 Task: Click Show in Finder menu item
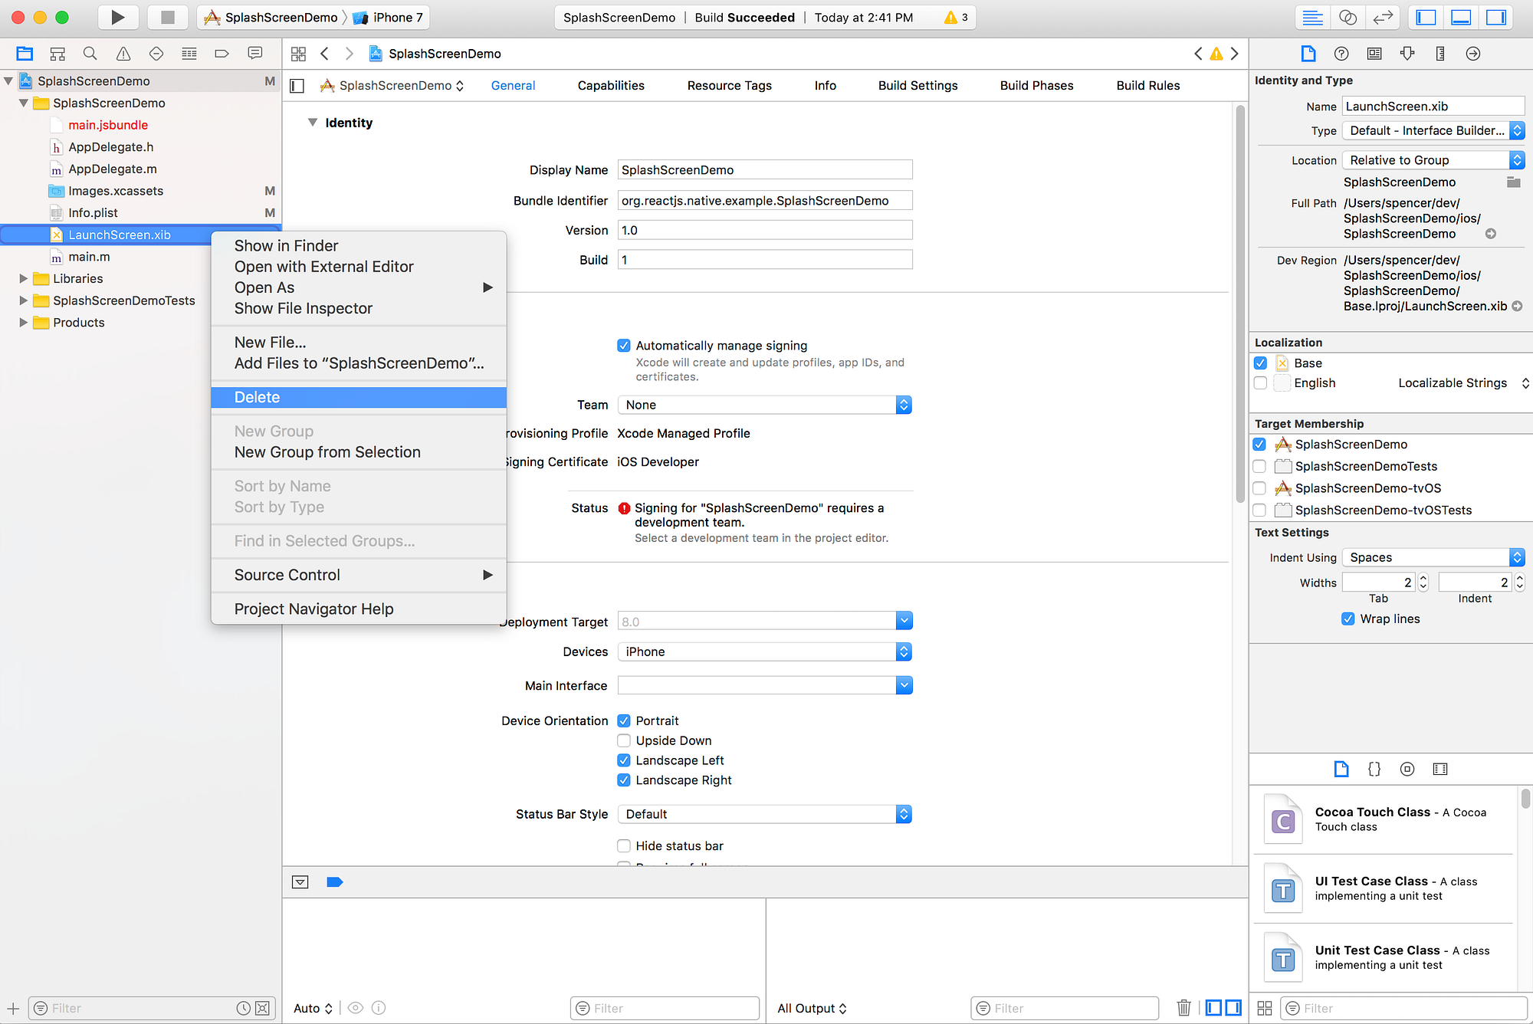(286, 245)
